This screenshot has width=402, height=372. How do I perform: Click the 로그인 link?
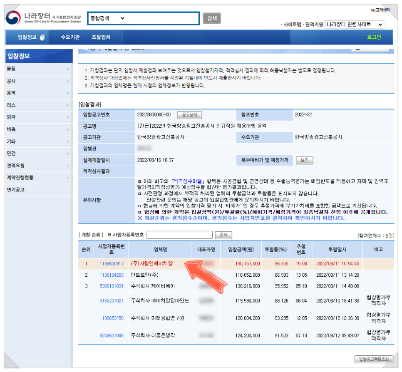(x=374, y=37)
